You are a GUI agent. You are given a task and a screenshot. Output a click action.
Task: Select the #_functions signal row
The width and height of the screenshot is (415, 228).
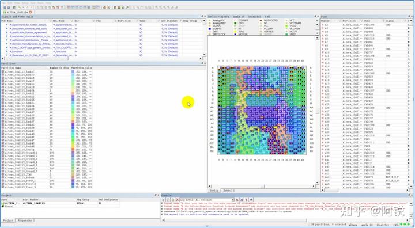pyautogui.click(x=102, y=52)
